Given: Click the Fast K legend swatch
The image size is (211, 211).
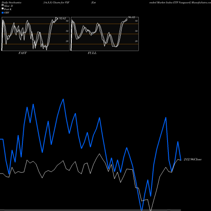Looking at the screenshot, I should (3, 9).
